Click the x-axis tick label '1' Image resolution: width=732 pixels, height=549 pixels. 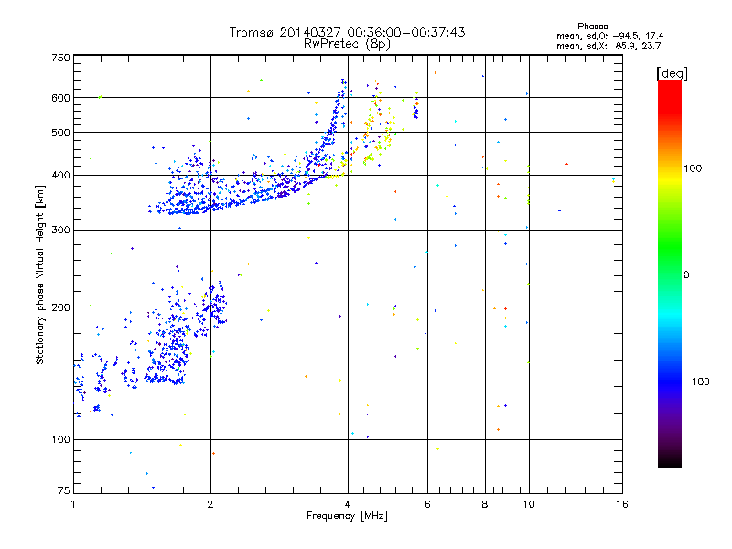point(73,504)
